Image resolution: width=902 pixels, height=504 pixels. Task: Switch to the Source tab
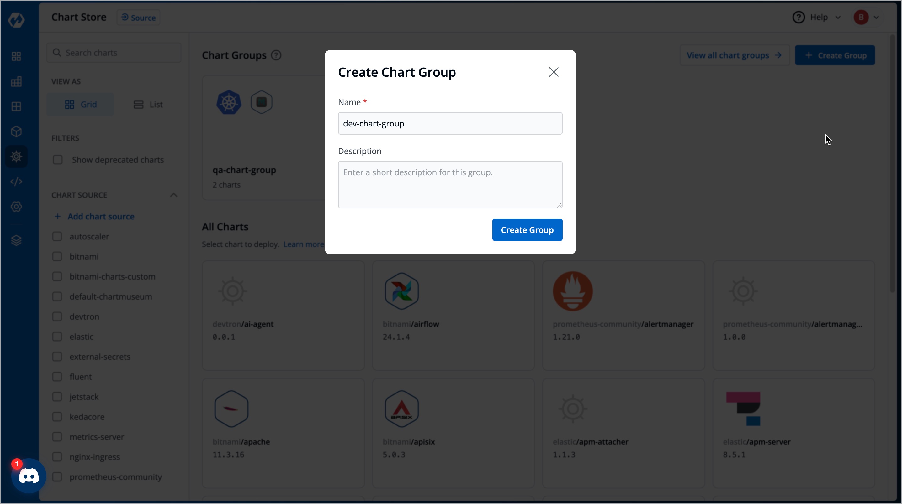[x=138, y=17]
